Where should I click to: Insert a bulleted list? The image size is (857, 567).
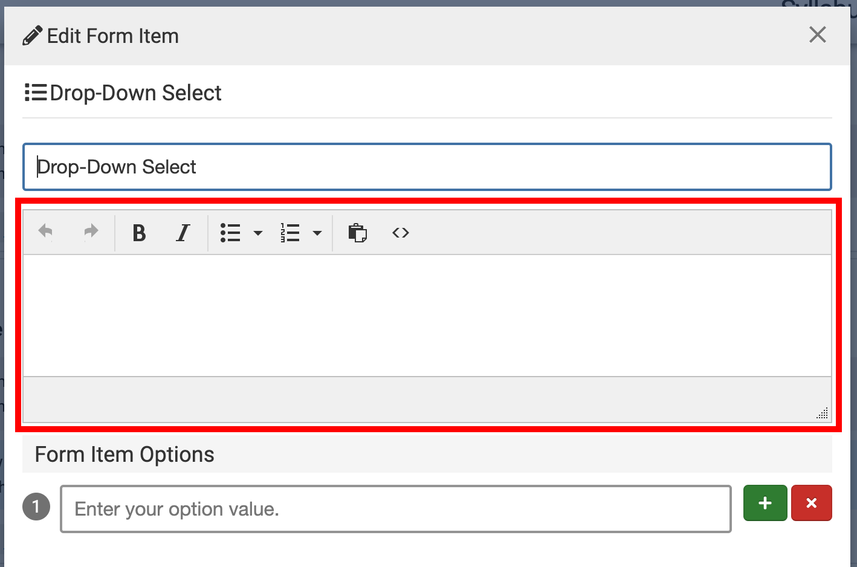click(230, 233)
